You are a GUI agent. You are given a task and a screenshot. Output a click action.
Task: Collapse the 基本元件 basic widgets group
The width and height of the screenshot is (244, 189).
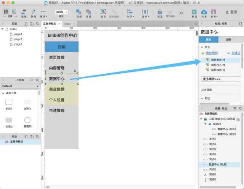coord(3,93)
